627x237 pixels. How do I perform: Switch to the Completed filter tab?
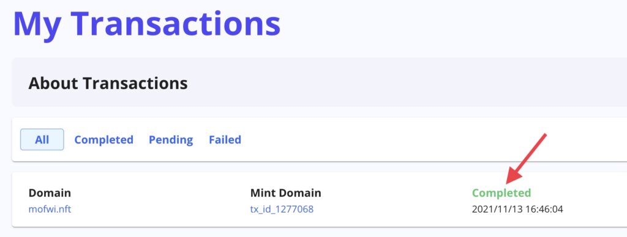[x=103, y=140]
